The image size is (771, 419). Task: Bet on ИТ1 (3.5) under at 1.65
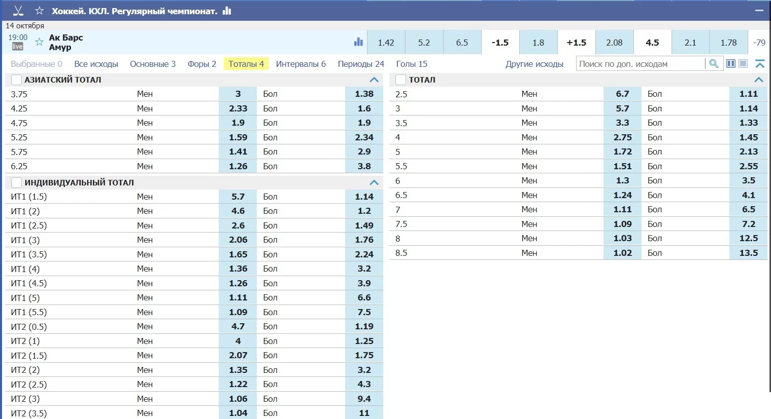(238, 254)
